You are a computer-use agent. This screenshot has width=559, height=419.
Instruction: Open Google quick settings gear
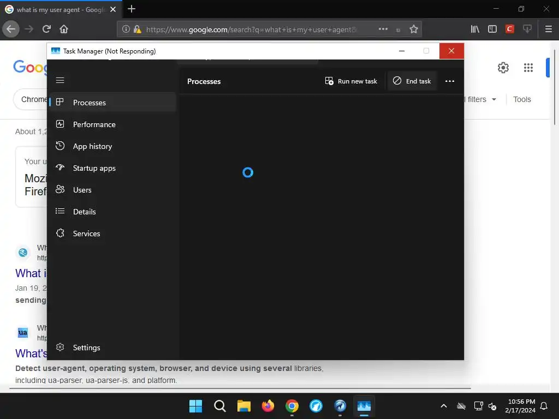(503, 68)
